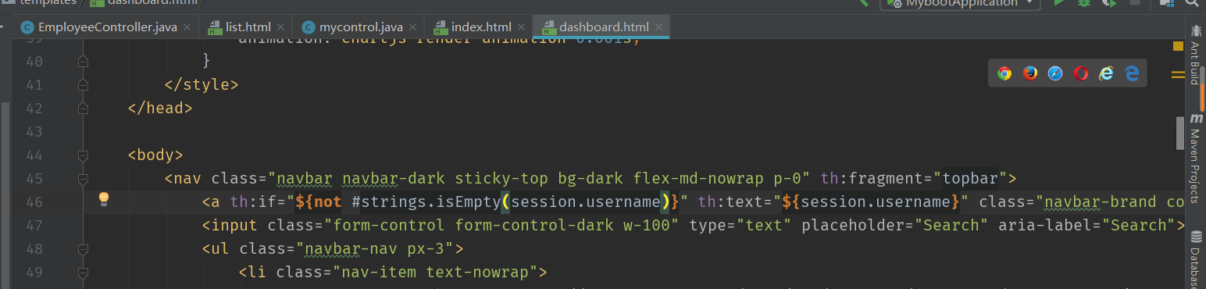
Task: Collapse the style fold at line 41
Action: [x=83, y=84]
